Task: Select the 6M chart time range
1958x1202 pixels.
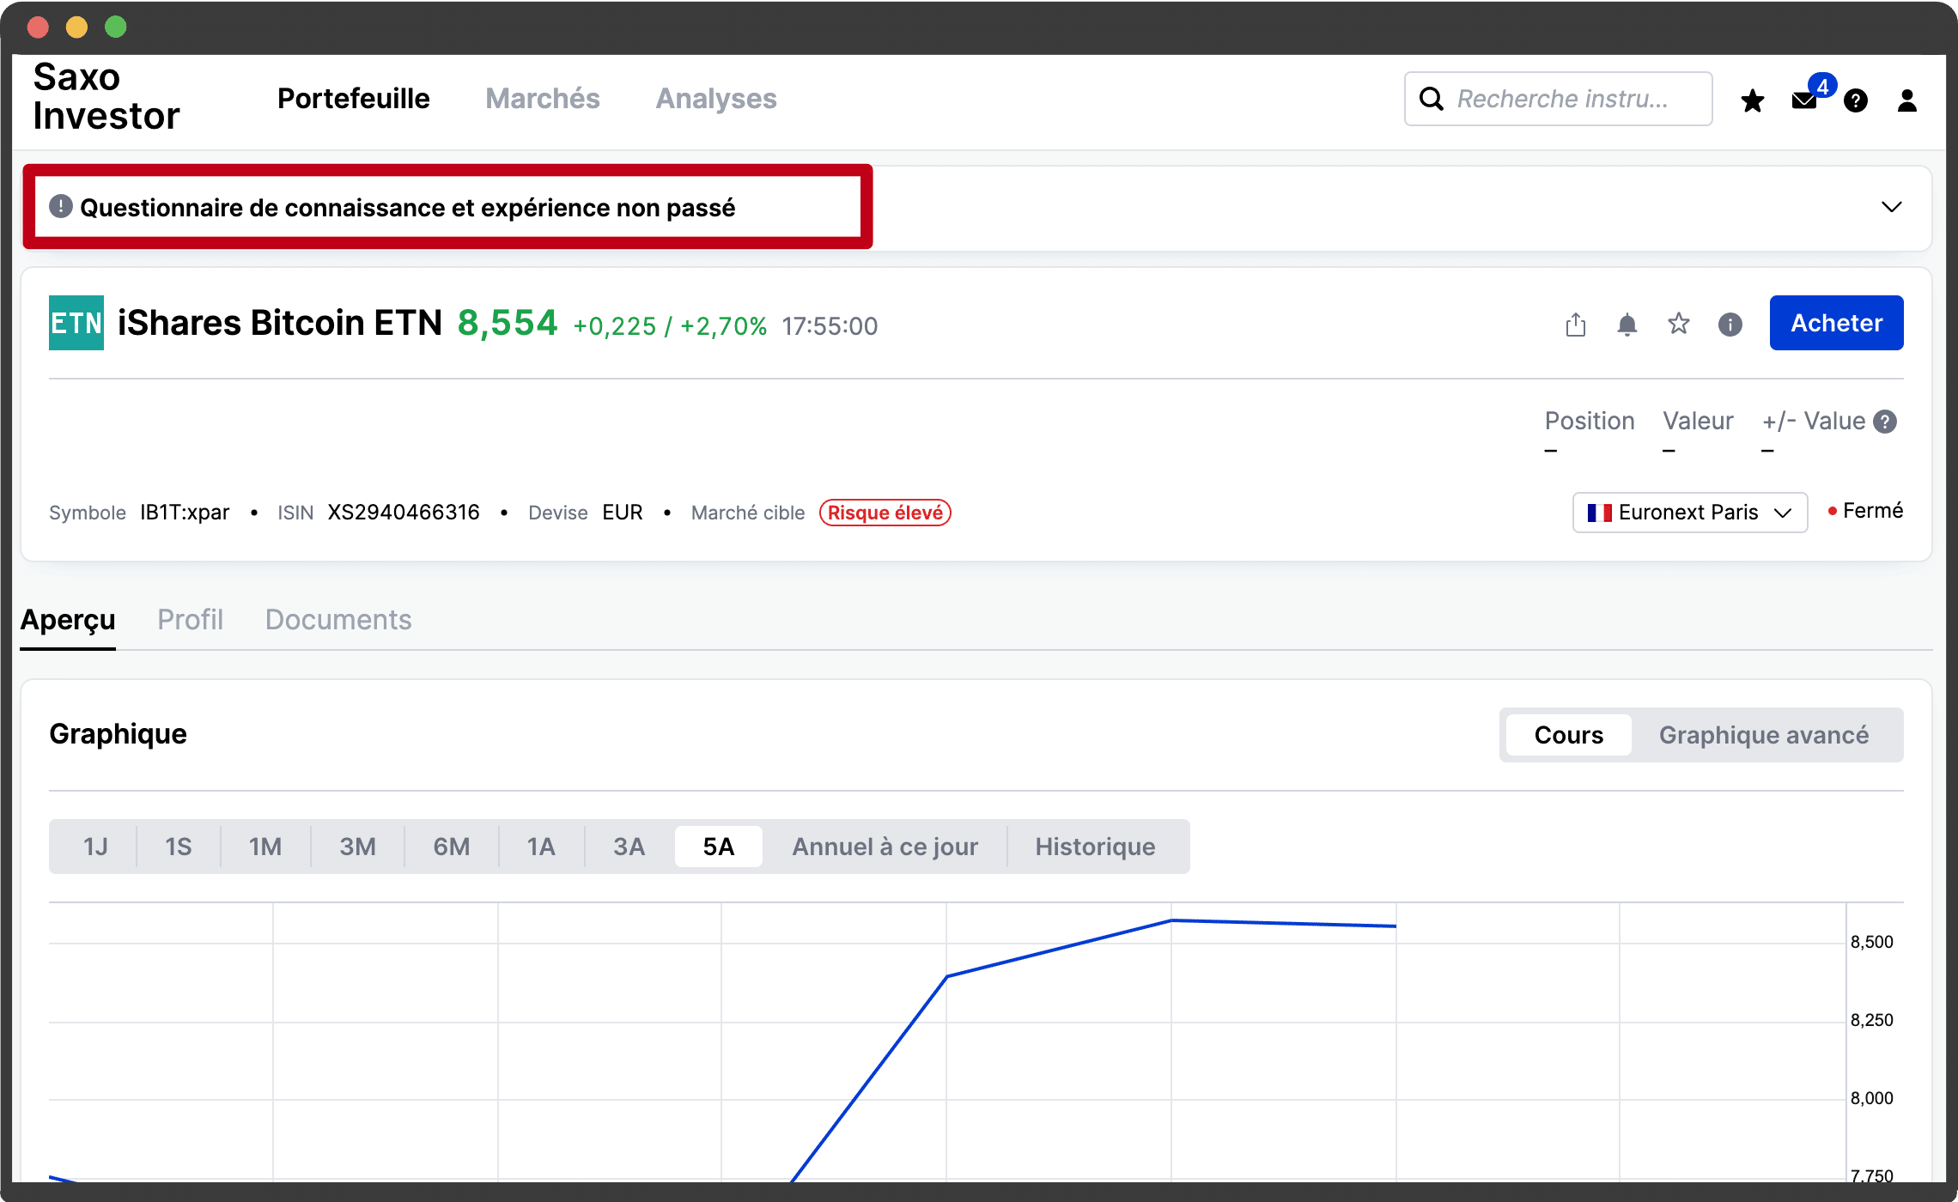Action: 451,847
